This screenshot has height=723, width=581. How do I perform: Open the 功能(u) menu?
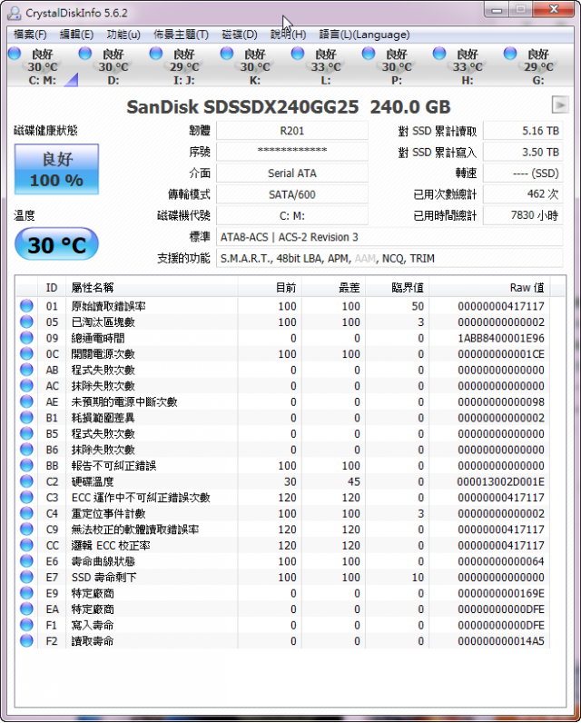[x=123, y=35]
